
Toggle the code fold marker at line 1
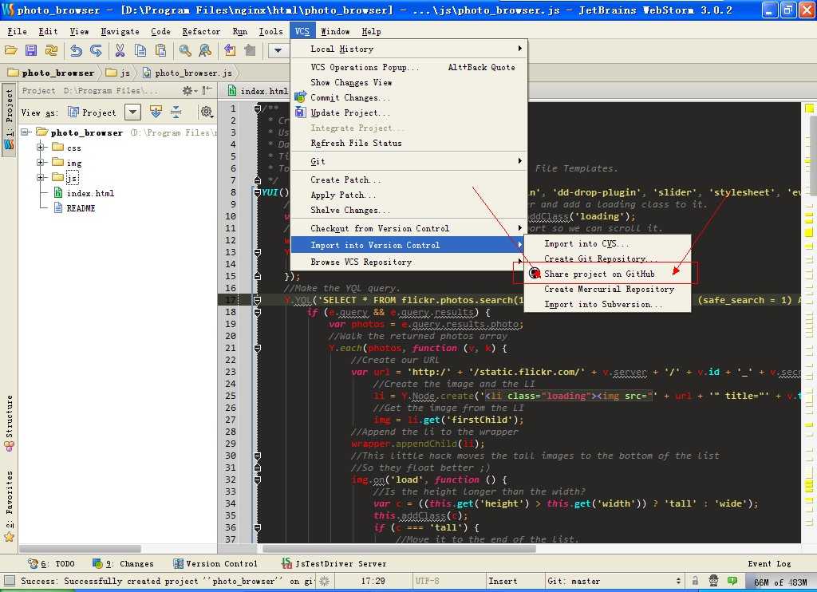tap(258, 109)
